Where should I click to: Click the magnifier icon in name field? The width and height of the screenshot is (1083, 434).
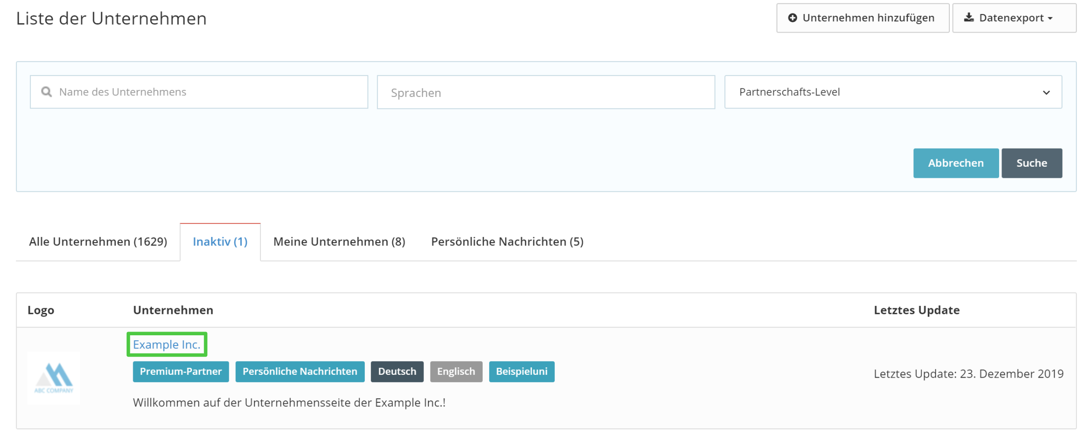[x=47, y=92]
